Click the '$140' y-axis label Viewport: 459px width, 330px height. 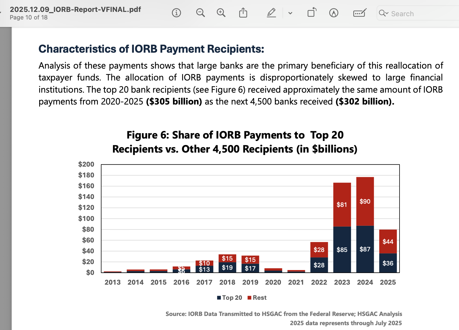point(86,197)
